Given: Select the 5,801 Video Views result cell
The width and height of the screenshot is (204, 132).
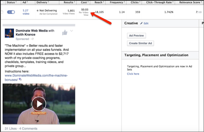Looking at the screenshot, I should click(69, 12).
